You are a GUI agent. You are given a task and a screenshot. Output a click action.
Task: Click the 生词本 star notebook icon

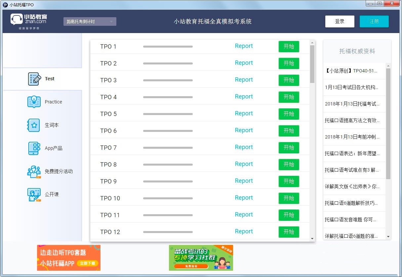click(x=34, y=125)
